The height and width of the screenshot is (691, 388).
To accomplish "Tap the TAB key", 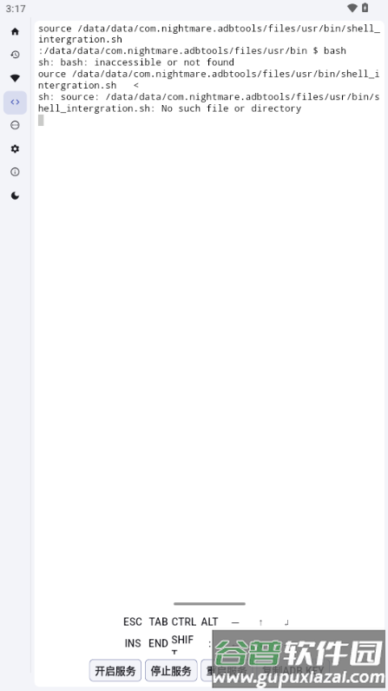I will coord(158,622).
